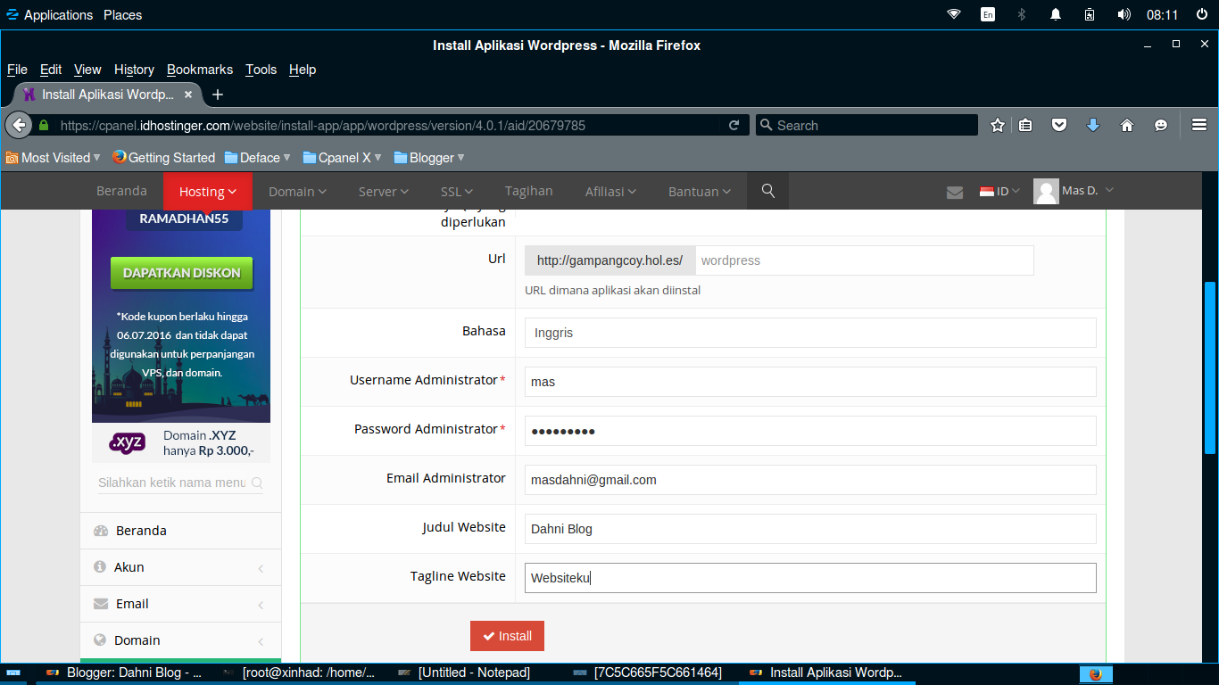This screenshot has height=685, width=1219.
Task: Open the History menu
Action: pos(134,70)
